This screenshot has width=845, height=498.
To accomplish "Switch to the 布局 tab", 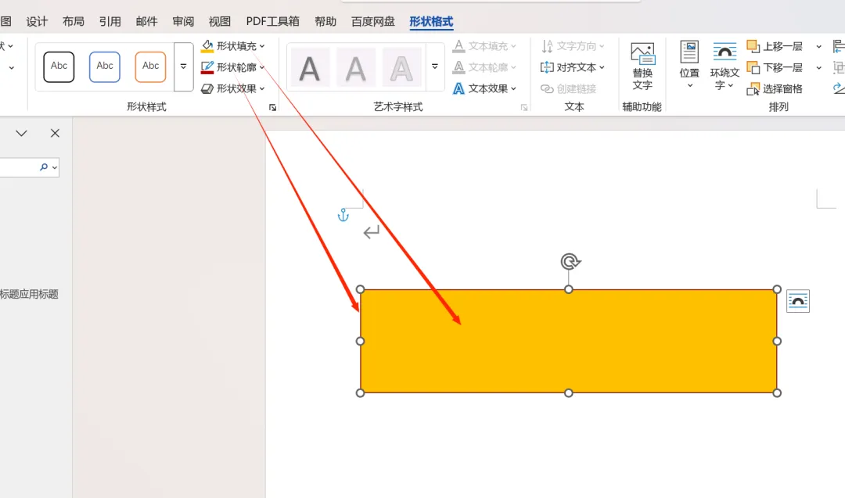I will (74, 22).
